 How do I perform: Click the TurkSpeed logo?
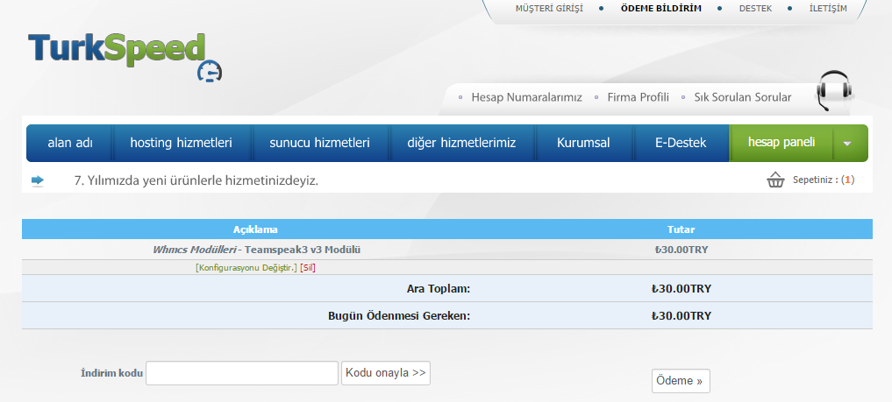pyautogui.click(x=125, y=57)
